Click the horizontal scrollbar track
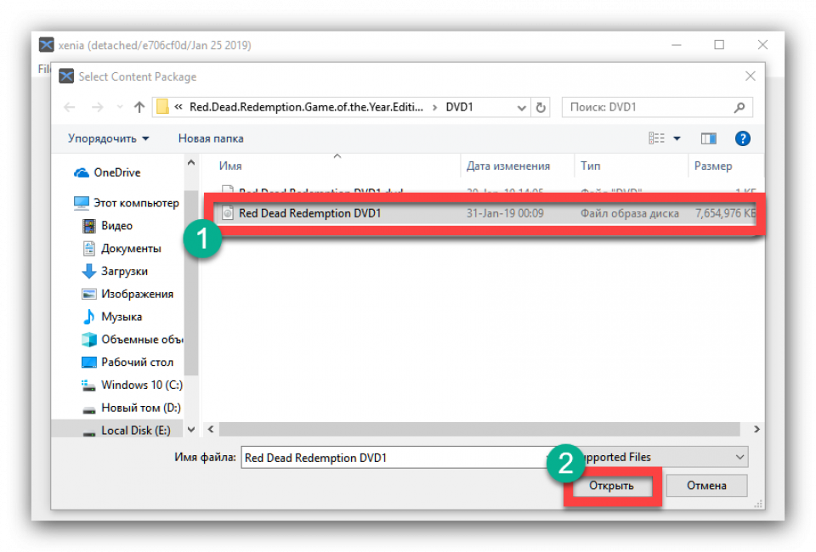This screenshot has width=816, height=552. 479,430
